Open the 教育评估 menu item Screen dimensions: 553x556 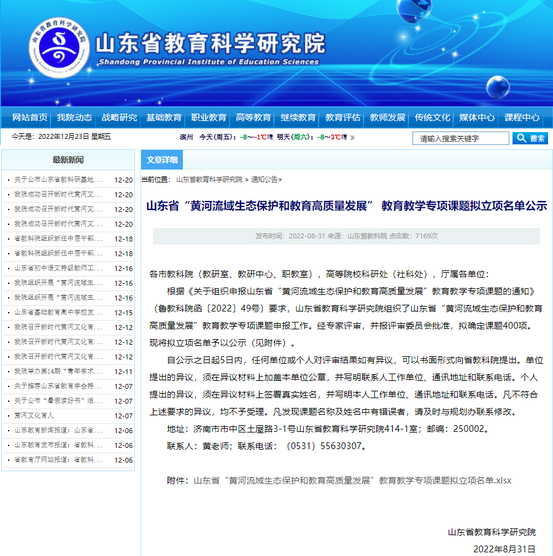click(343, 117)
